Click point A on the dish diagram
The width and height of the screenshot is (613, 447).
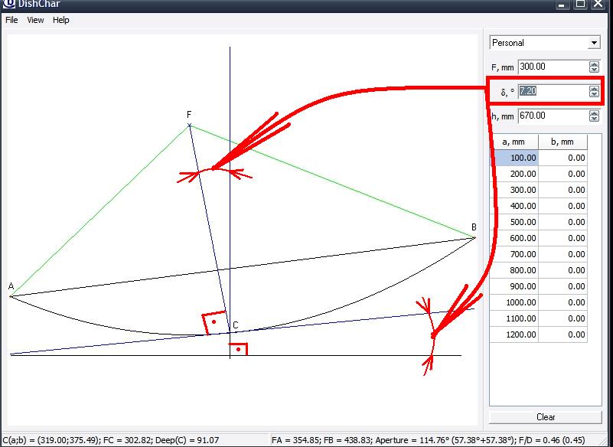pyautogui.click(x=11, y=296)
